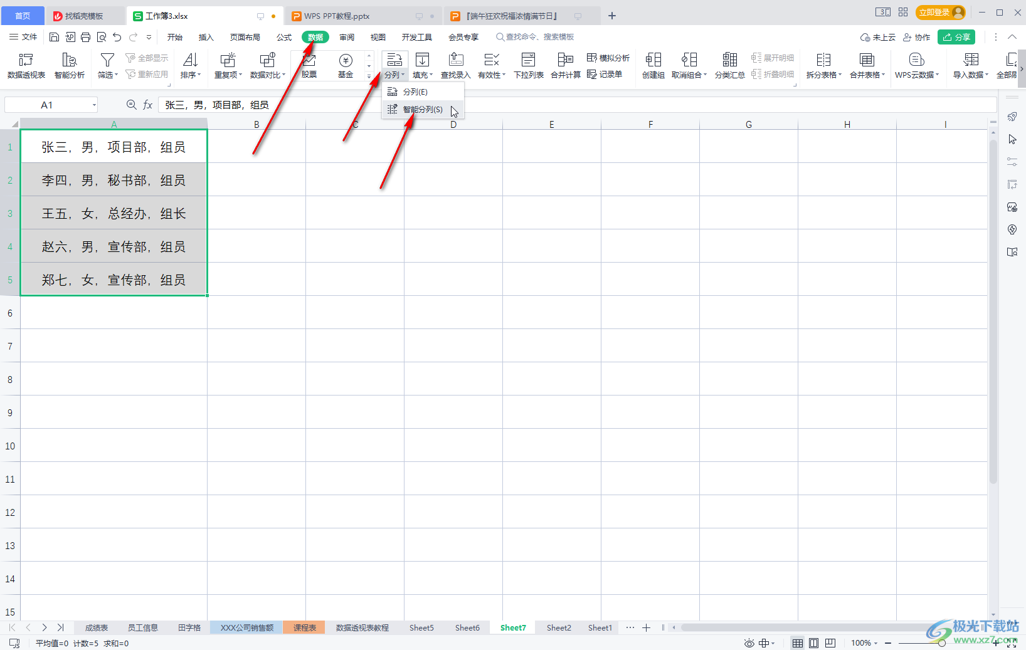The image size is (1026, 650).
Task: Open the 筛选 filter tool
Action: point(107,66)
